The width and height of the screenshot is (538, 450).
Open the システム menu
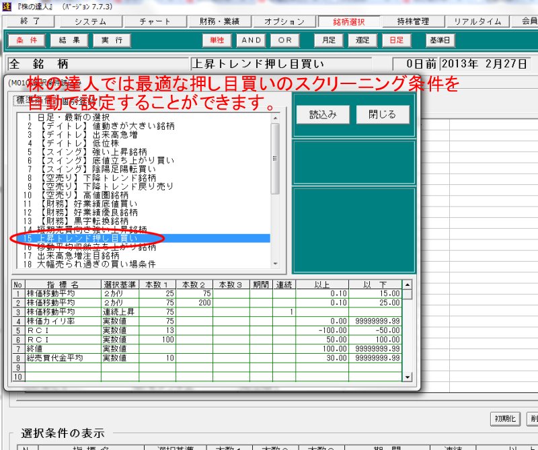tap(91, 22)
